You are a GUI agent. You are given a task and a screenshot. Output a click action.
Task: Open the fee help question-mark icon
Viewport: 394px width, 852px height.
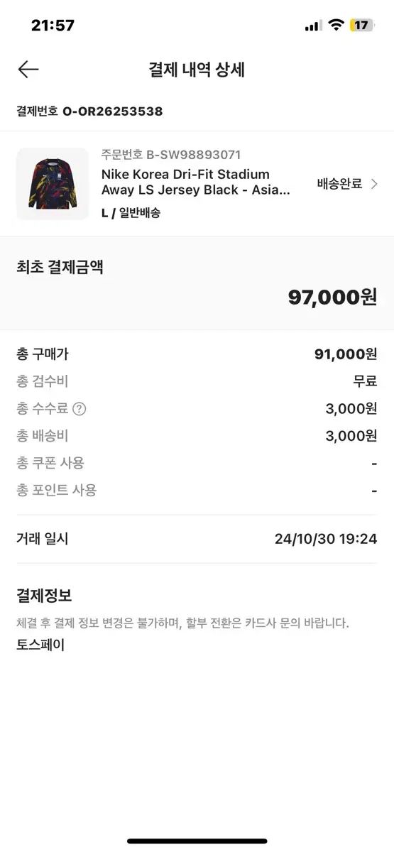(x=80, y=408)
